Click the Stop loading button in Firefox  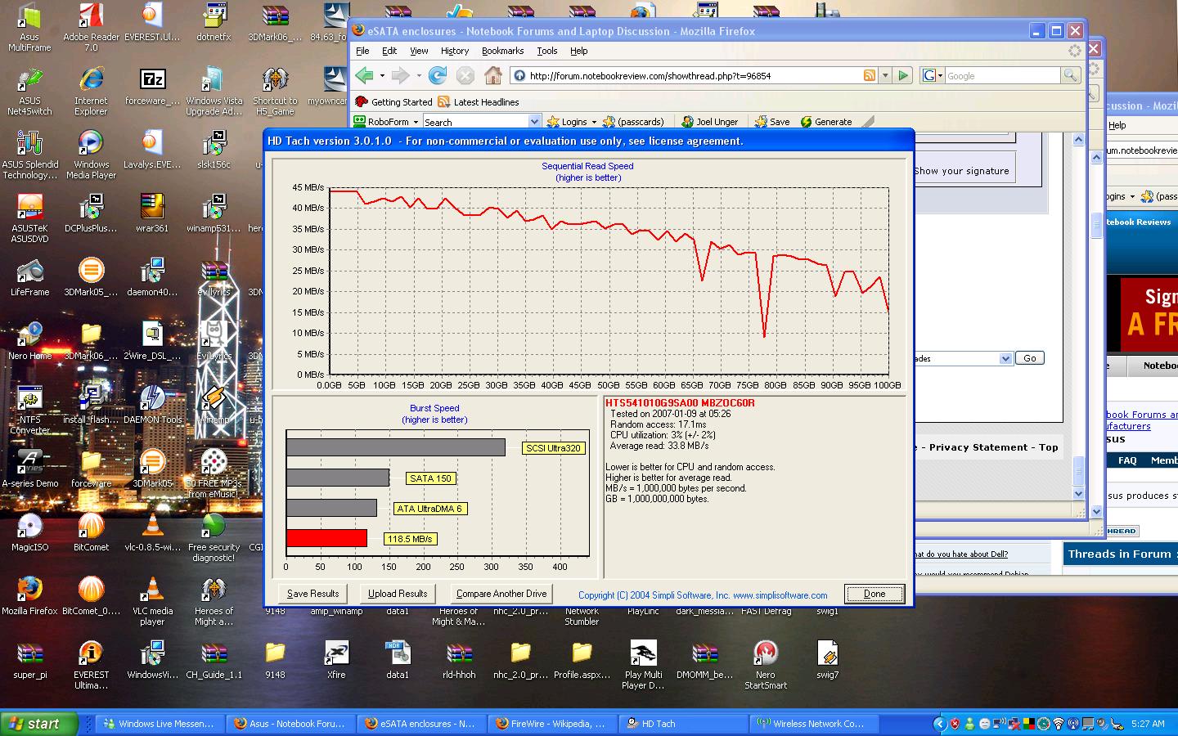pos(465,76)
